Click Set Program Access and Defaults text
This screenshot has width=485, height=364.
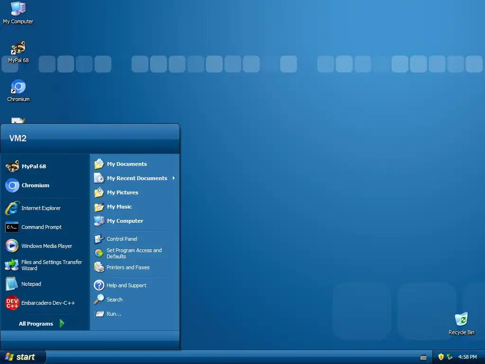pyautogui.click(x=134, y=254)
